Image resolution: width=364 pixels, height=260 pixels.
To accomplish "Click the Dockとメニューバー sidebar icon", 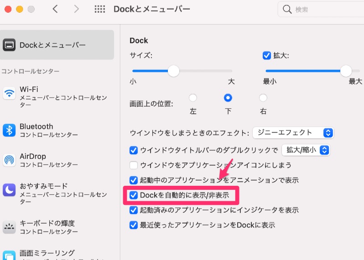I will pyautogui.click(x=9, y=45).
